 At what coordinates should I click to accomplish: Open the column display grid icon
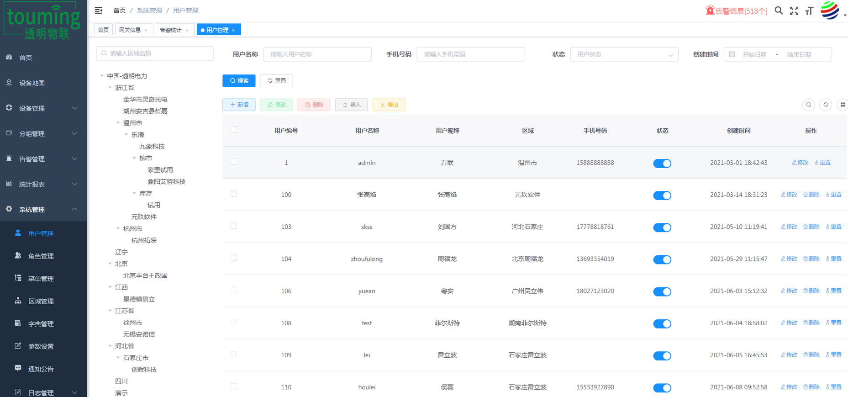[843, 105]
